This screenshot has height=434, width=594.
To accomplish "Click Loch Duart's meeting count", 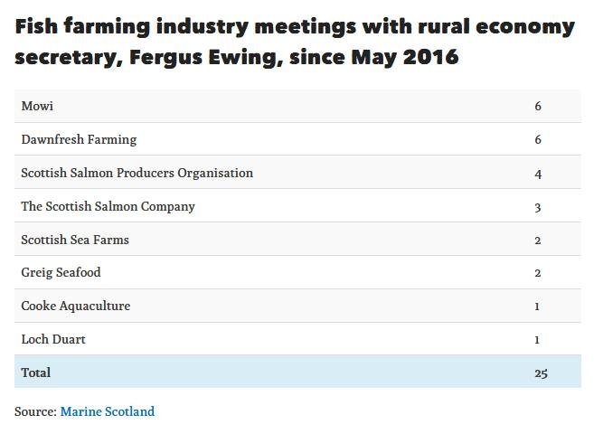I will (x=537, y=339).
